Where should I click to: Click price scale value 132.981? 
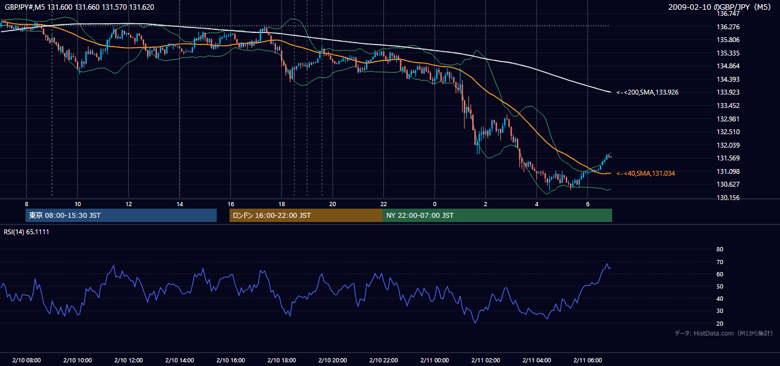tap(728, 119)
